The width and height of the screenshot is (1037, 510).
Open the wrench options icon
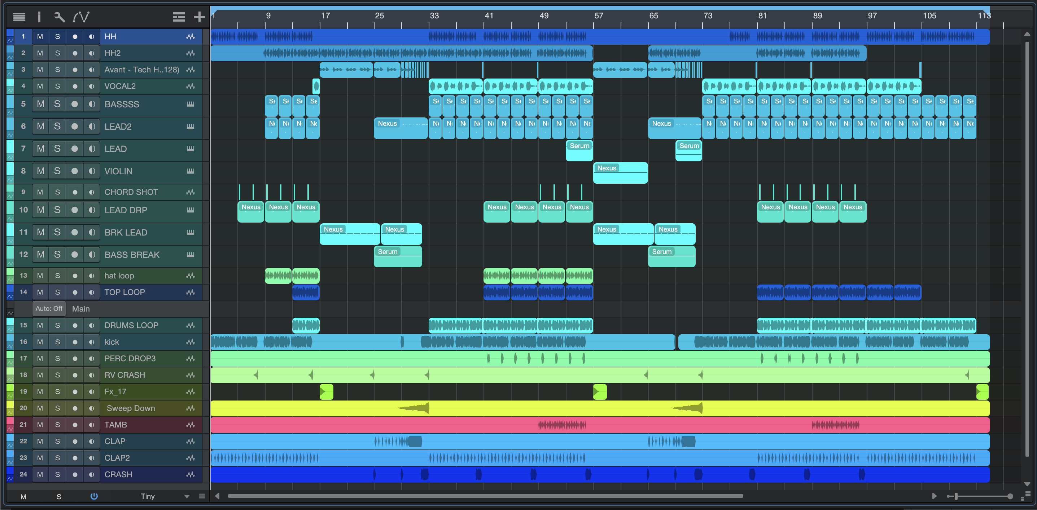(59, 17)
